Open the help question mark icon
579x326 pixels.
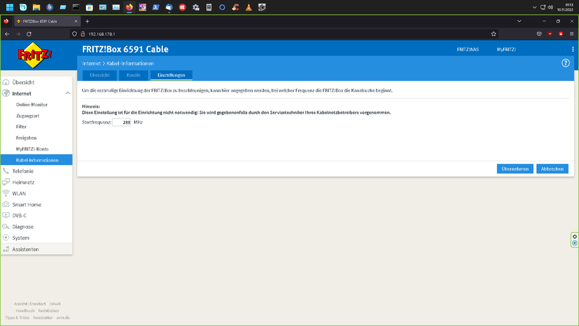tap(565, 63)
